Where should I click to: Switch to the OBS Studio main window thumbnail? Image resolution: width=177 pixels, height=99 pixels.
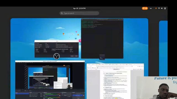coord(50,80)
